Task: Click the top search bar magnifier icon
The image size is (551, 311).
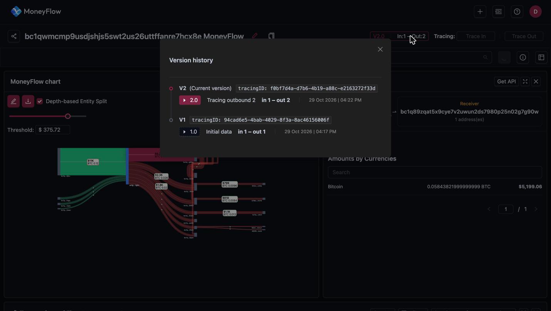Action: 485,57
